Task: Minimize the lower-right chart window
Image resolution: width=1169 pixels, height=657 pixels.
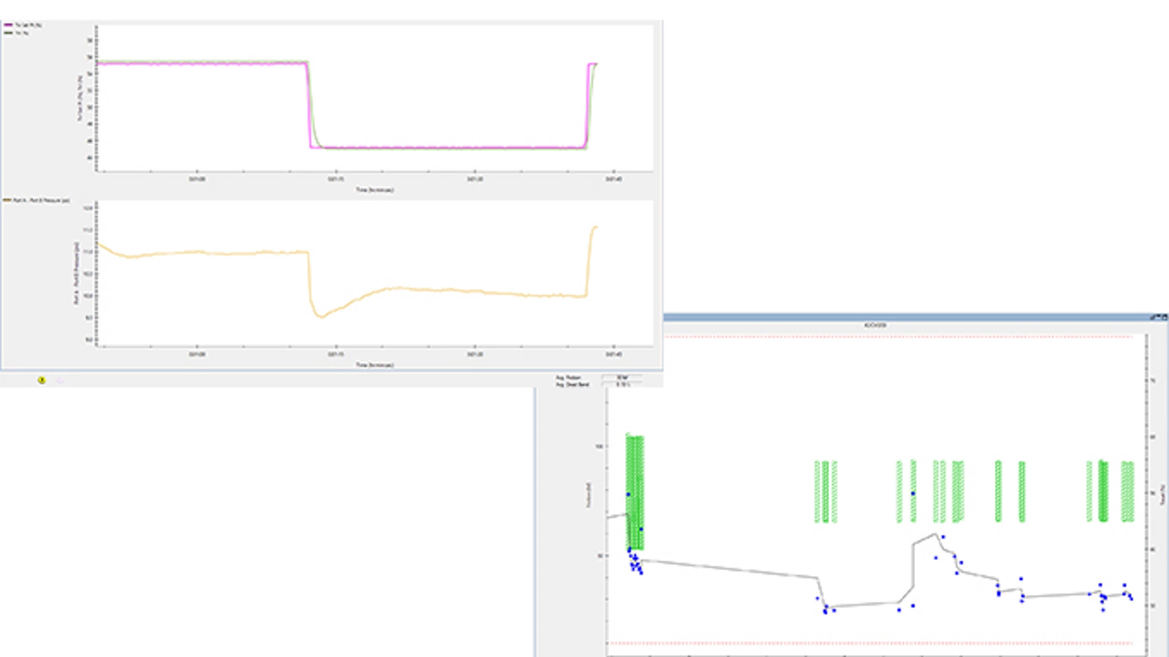Action: (x=1158, y=317)
